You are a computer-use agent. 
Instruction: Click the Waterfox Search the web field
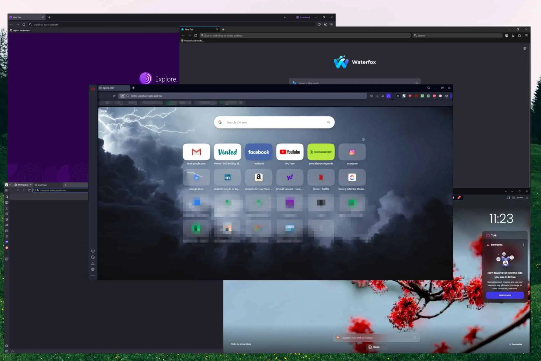[355, 82]
